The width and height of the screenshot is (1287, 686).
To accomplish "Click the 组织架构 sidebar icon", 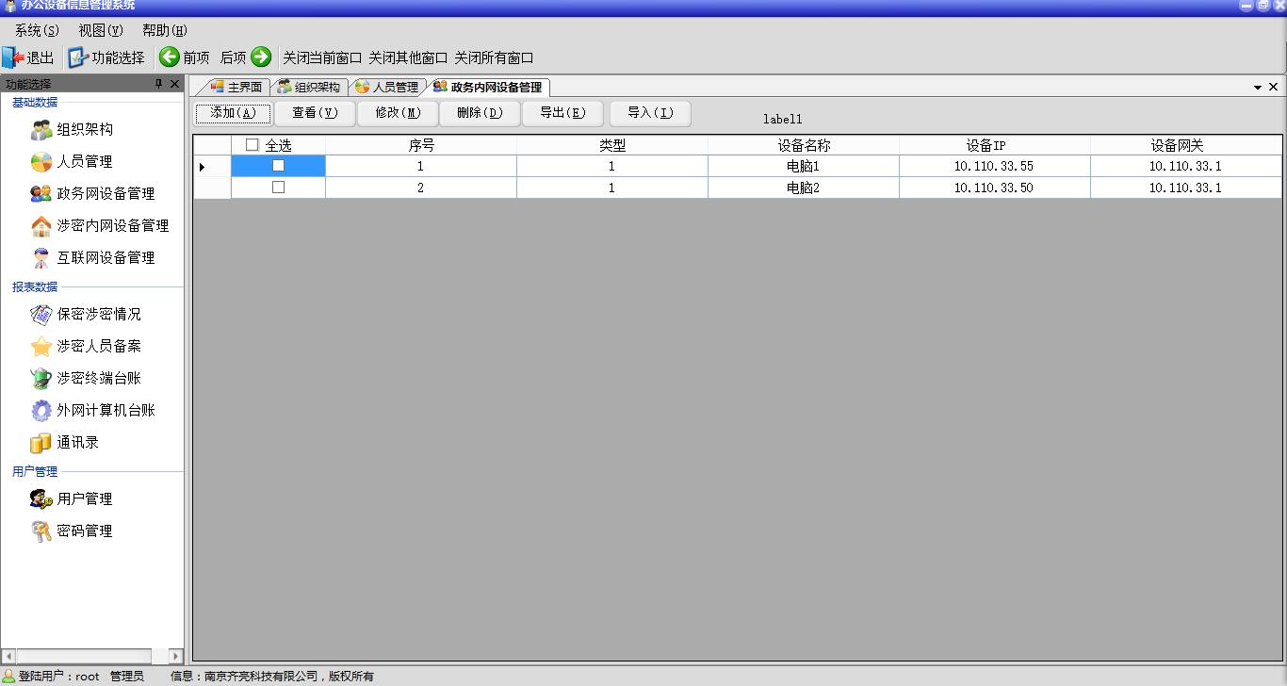I will pos(41,130).
